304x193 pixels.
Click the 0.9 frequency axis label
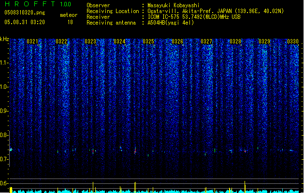tap(4, 111)
